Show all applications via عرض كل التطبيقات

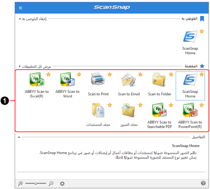(35, 67)
